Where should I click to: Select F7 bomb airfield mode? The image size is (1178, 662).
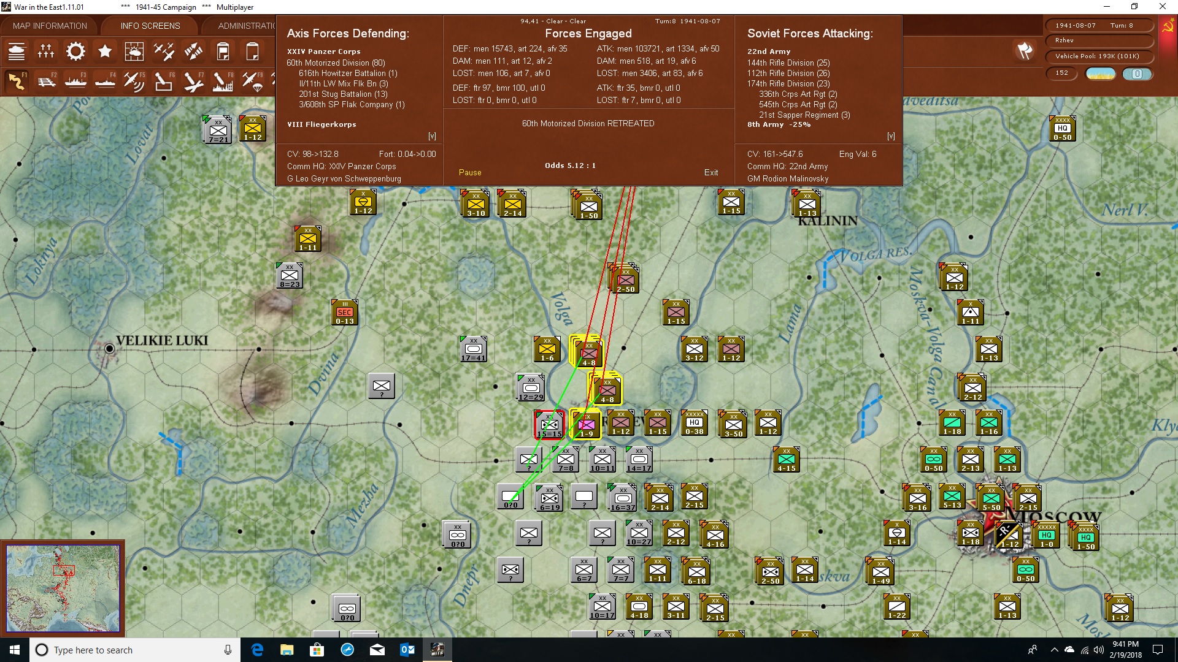point(193,81)
